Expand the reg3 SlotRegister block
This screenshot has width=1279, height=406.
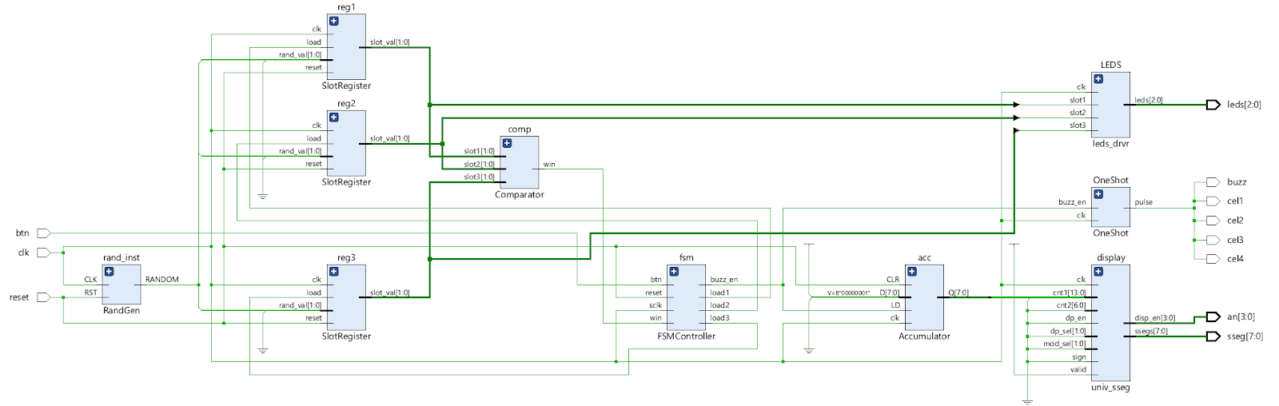click(x=334, y=272)
